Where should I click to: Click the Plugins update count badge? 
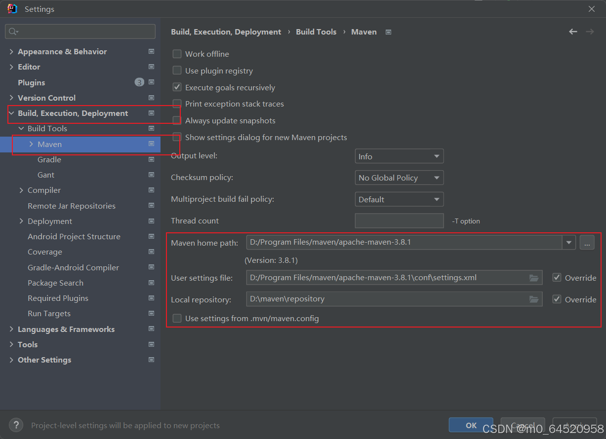pyautogui.click(x=139, y=82)
